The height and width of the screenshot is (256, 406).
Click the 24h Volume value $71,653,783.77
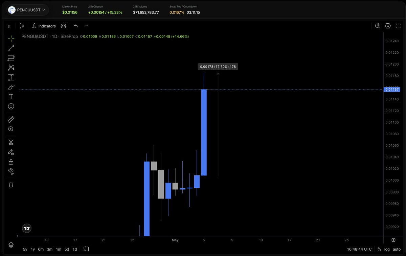pyautogui.click(x=146, y=13)
